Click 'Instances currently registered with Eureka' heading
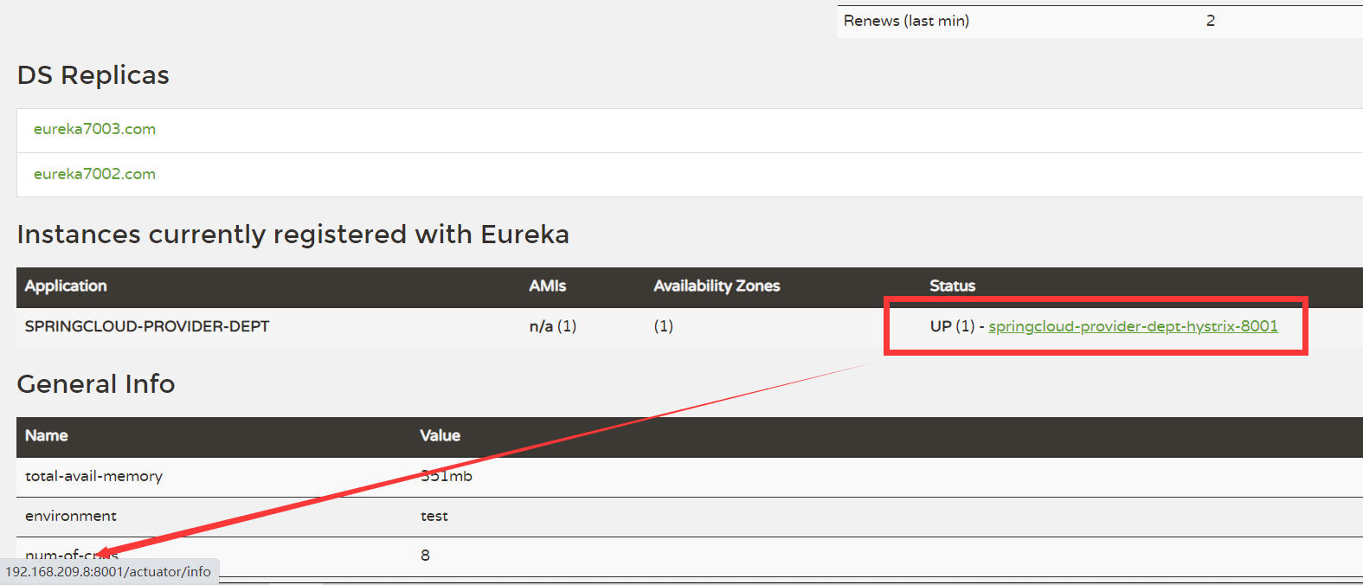1363x585 pixels. [293, 235]
